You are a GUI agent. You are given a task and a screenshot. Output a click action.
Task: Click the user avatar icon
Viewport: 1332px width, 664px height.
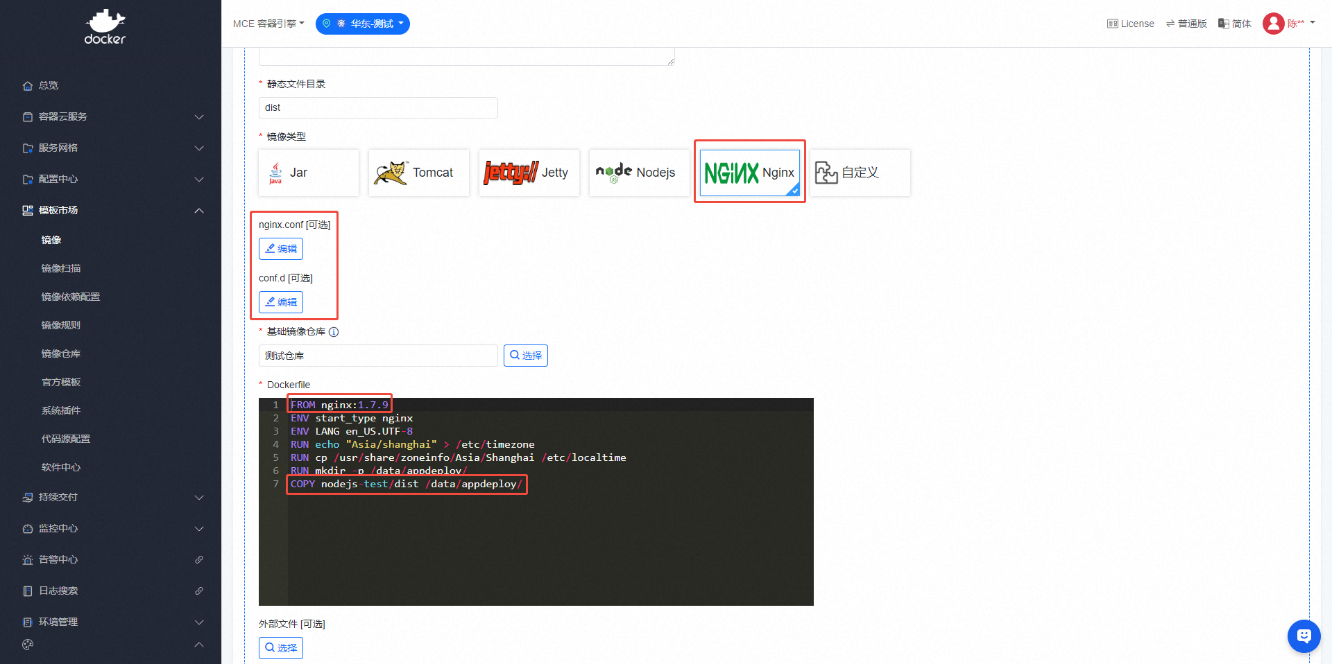point(1273,24)
